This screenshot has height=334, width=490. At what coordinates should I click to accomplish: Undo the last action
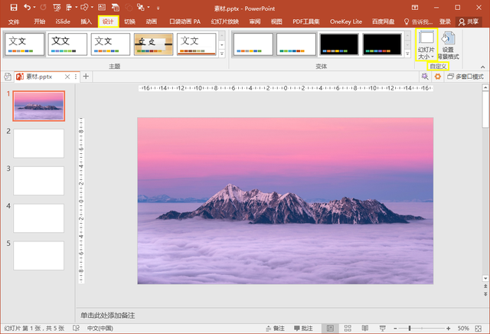pos(27,8)
